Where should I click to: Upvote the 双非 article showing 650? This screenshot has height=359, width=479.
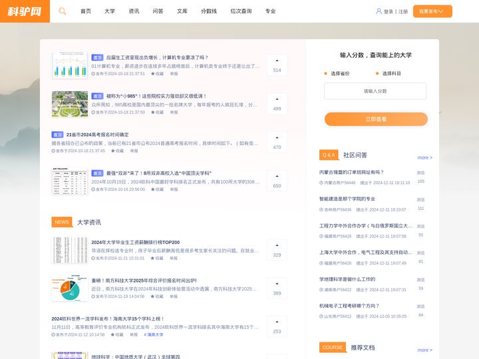(277, 181)
